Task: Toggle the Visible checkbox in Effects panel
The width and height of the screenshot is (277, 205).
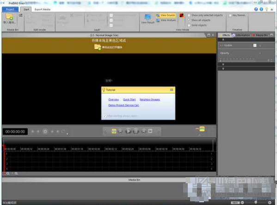Action: tap(255, 45)
